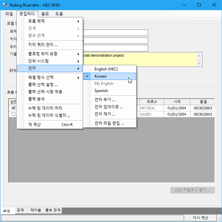
Task: Switch to the 테이블 tab
Action: pyautogui.click(x=36, y=210)
